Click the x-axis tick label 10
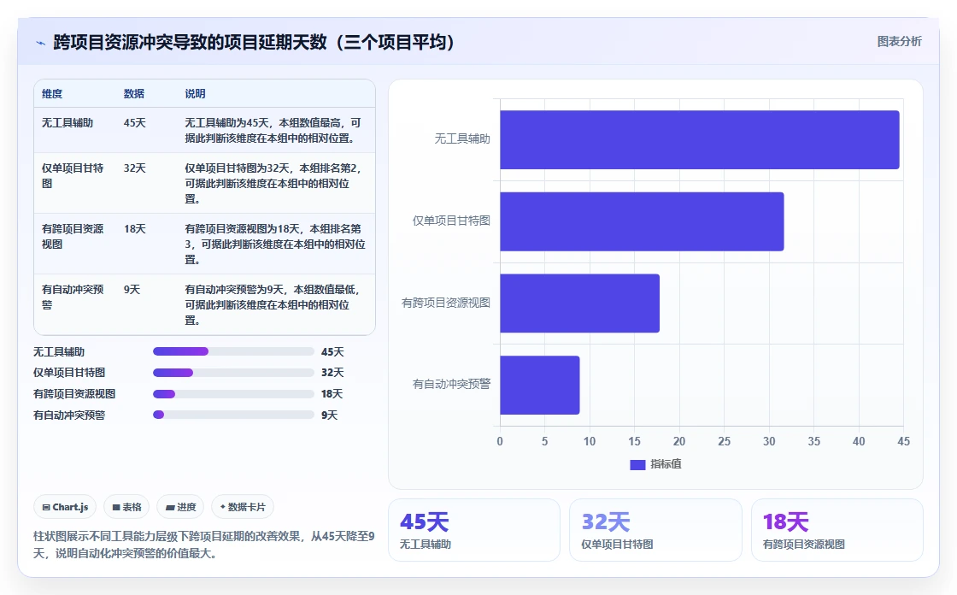The image size is (957, 595). click(590, 441)
